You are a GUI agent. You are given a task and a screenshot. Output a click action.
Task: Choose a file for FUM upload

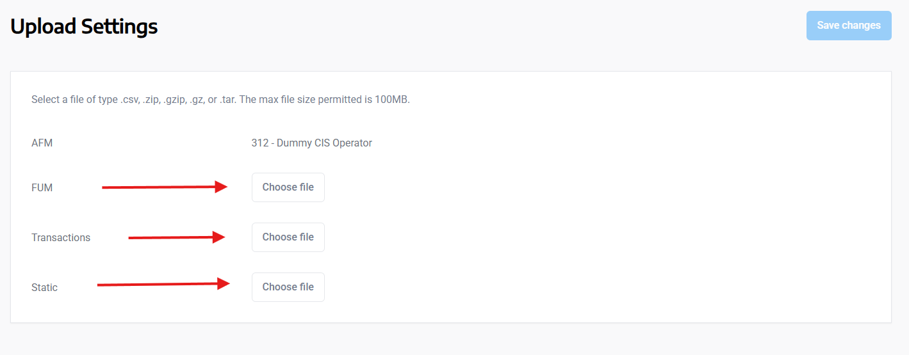288,187
